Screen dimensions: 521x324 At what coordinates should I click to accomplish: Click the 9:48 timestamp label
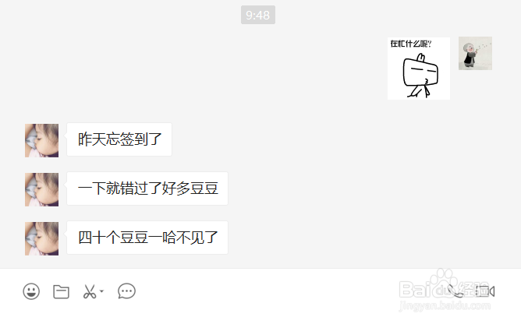point(258,15)
